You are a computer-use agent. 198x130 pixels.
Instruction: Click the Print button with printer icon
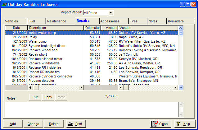point(76,124)
